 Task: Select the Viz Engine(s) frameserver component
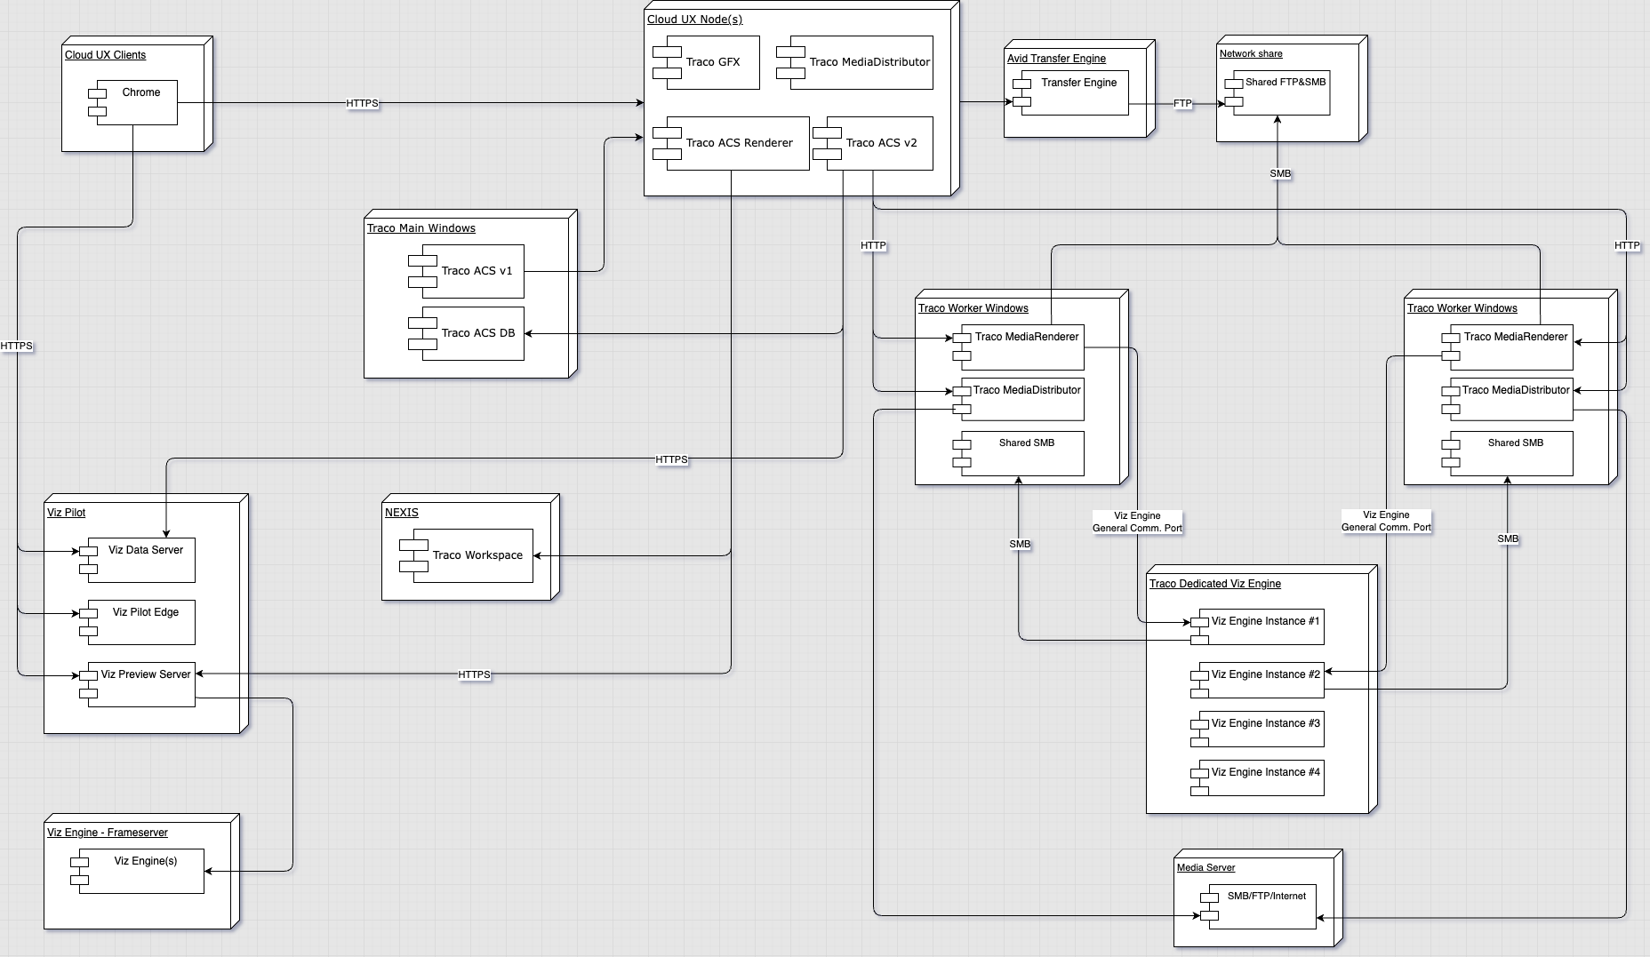click(x=145, y=871)
